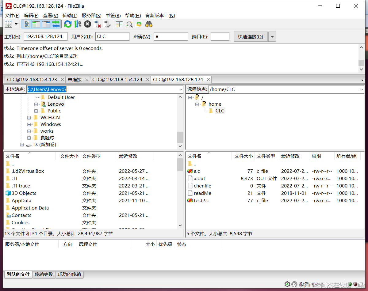
Task: Toggle the transfer queue display
Action: coord(56,24)
